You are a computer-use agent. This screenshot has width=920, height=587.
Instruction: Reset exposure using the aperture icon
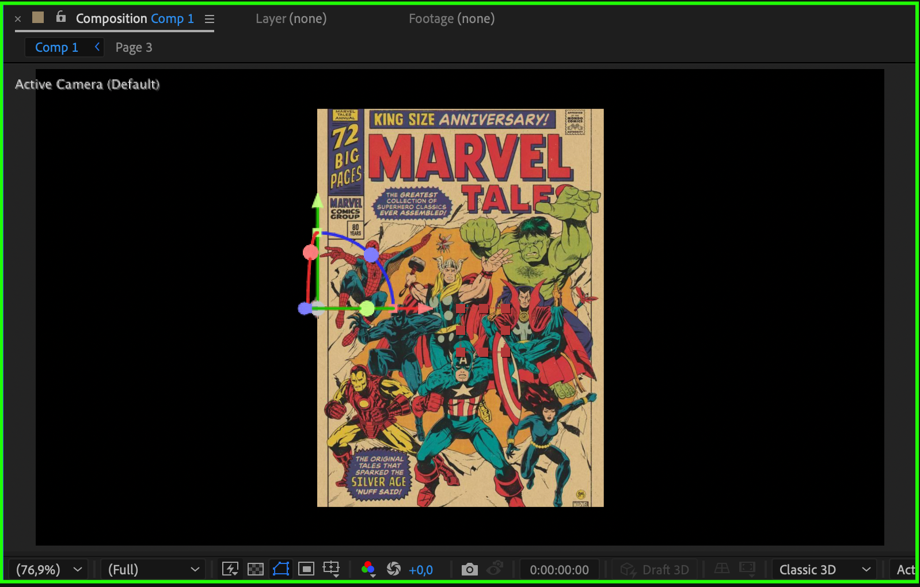pos(394,569)
